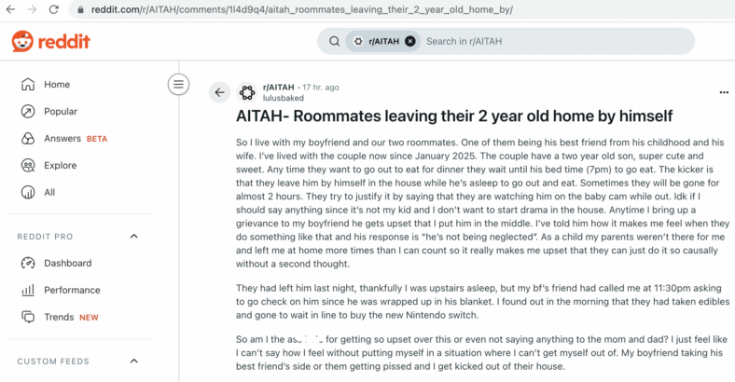
Task: Collapse the sidebar with hamburger button
Action: [178, 84]
